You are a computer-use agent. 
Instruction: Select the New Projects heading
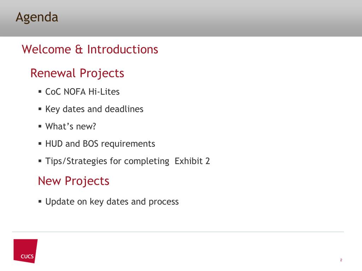[x=74, y=181]
